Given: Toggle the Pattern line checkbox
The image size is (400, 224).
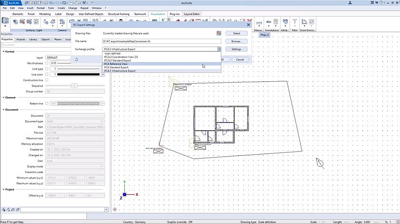Looking at the screenshot, I should pos(47,103).
